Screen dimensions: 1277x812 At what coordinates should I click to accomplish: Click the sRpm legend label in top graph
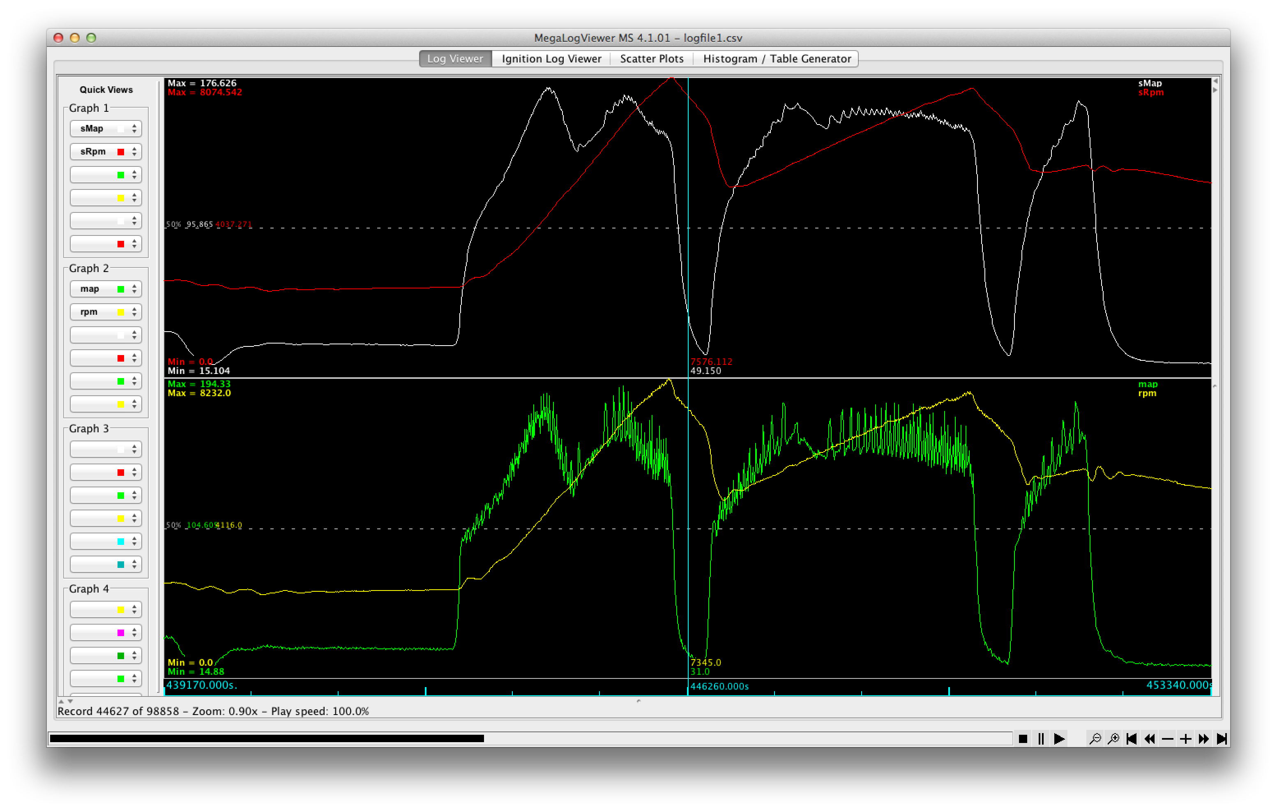1151,92
